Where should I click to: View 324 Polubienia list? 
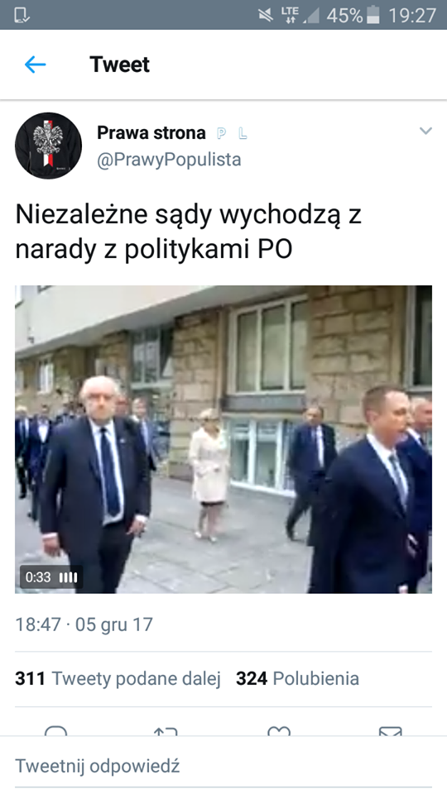click(x=297, y=678)
